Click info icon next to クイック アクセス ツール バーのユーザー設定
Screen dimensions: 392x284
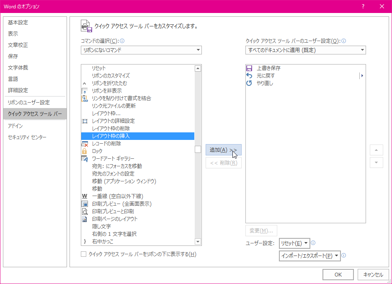[344, 41]
